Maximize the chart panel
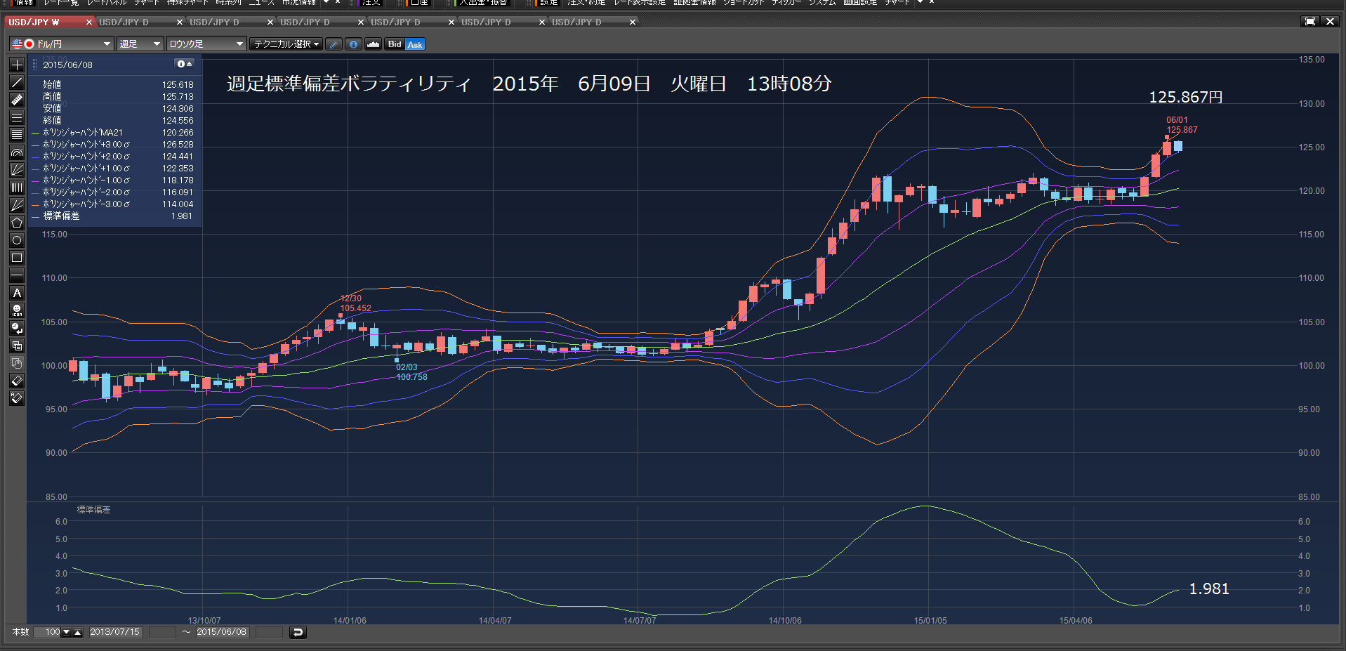This screenshot has height=651, width=1346. click(1310, 22)
